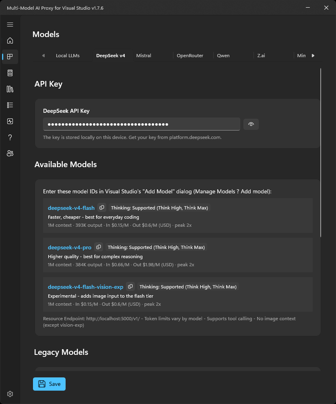Click the '384K output' pricing line
The image size is (336, 404).
(x=121, y=264)
